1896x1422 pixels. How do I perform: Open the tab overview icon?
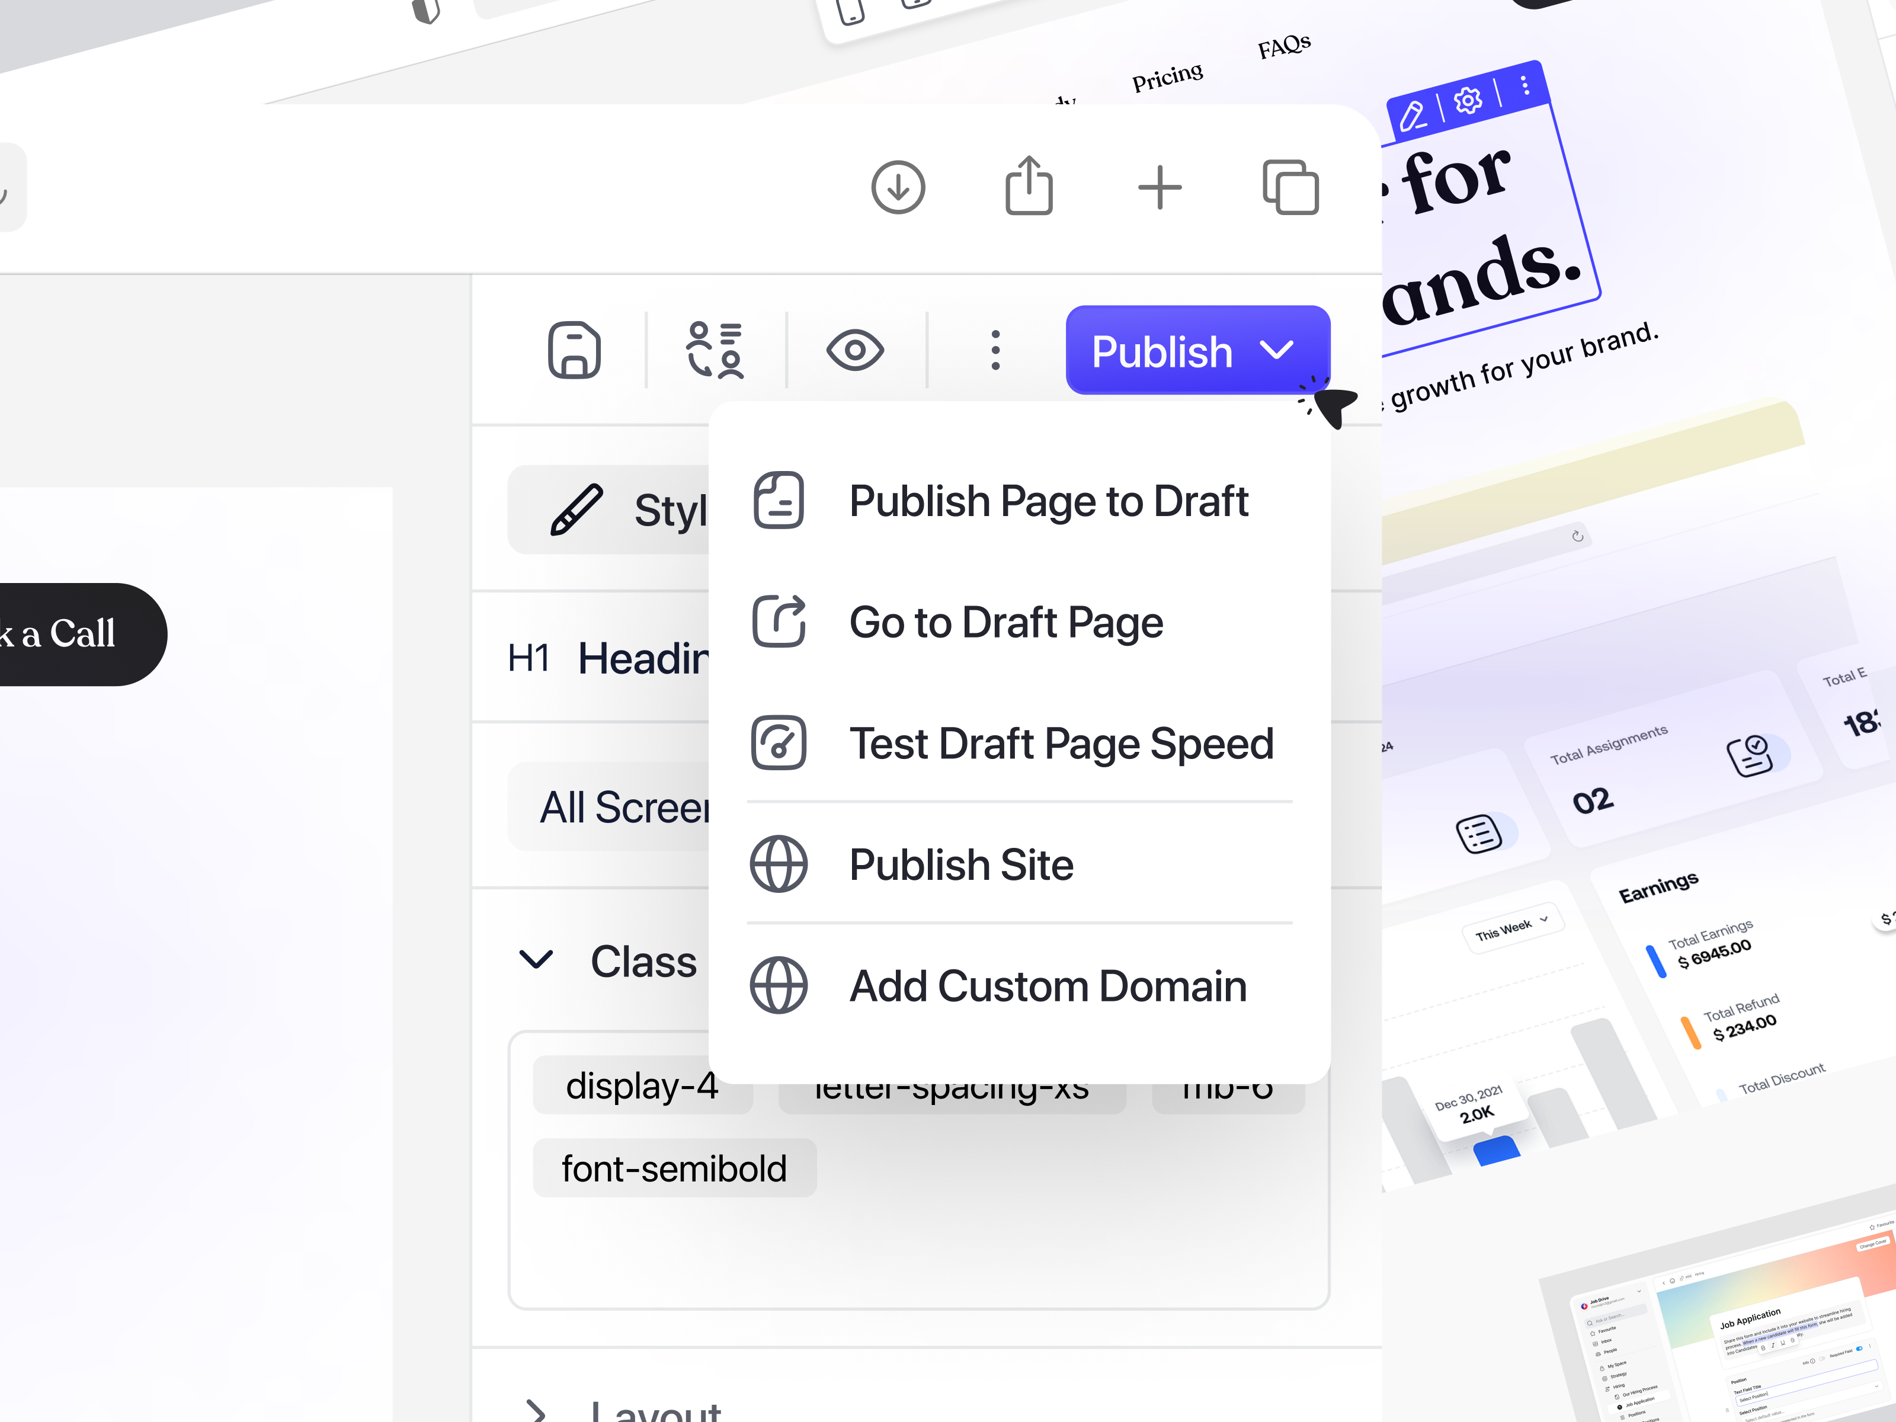click(x=1290, y=187)
